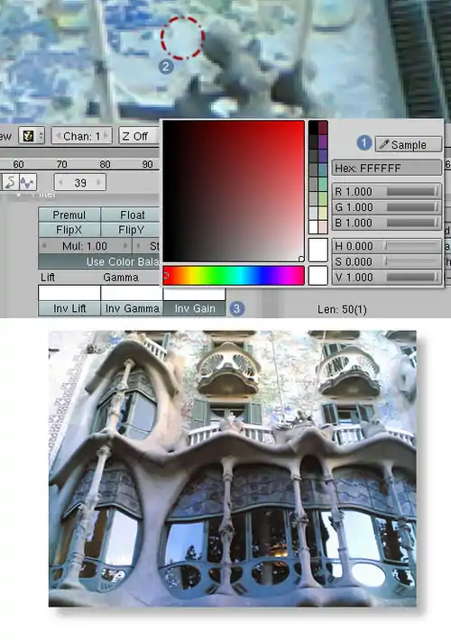
Task: Click inside the red saturation-value color square
Action: (234, 191)
